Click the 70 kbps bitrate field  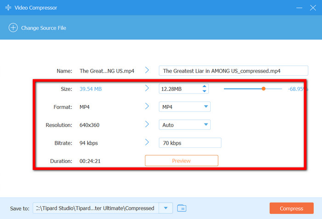click(x=190, y=143)
